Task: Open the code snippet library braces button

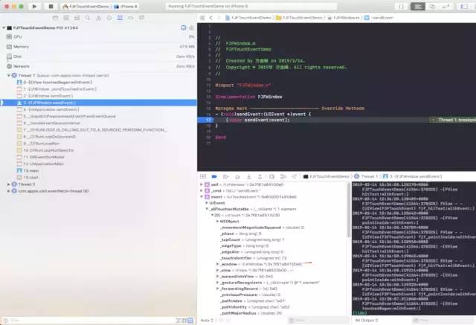Action: 401,7
